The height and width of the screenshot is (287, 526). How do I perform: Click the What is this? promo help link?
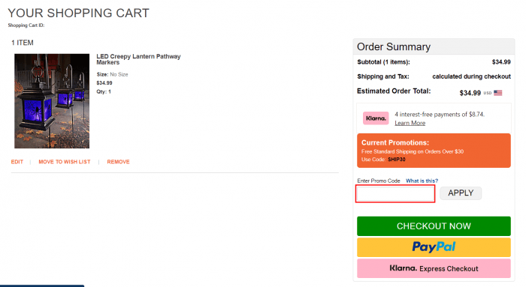tap(422, 181)
